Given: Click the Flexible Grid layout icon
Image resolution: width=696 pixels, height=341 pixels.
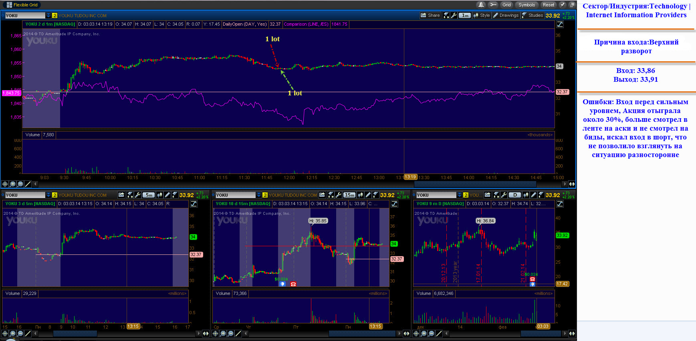Looking at the screenshot, I should pos(9,5).
